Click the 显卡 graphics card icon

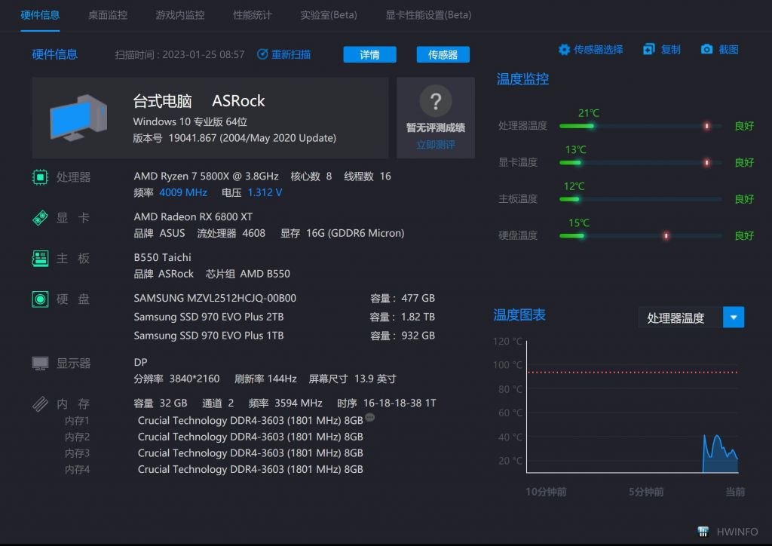pyautogui.click(x=41, y=218)
